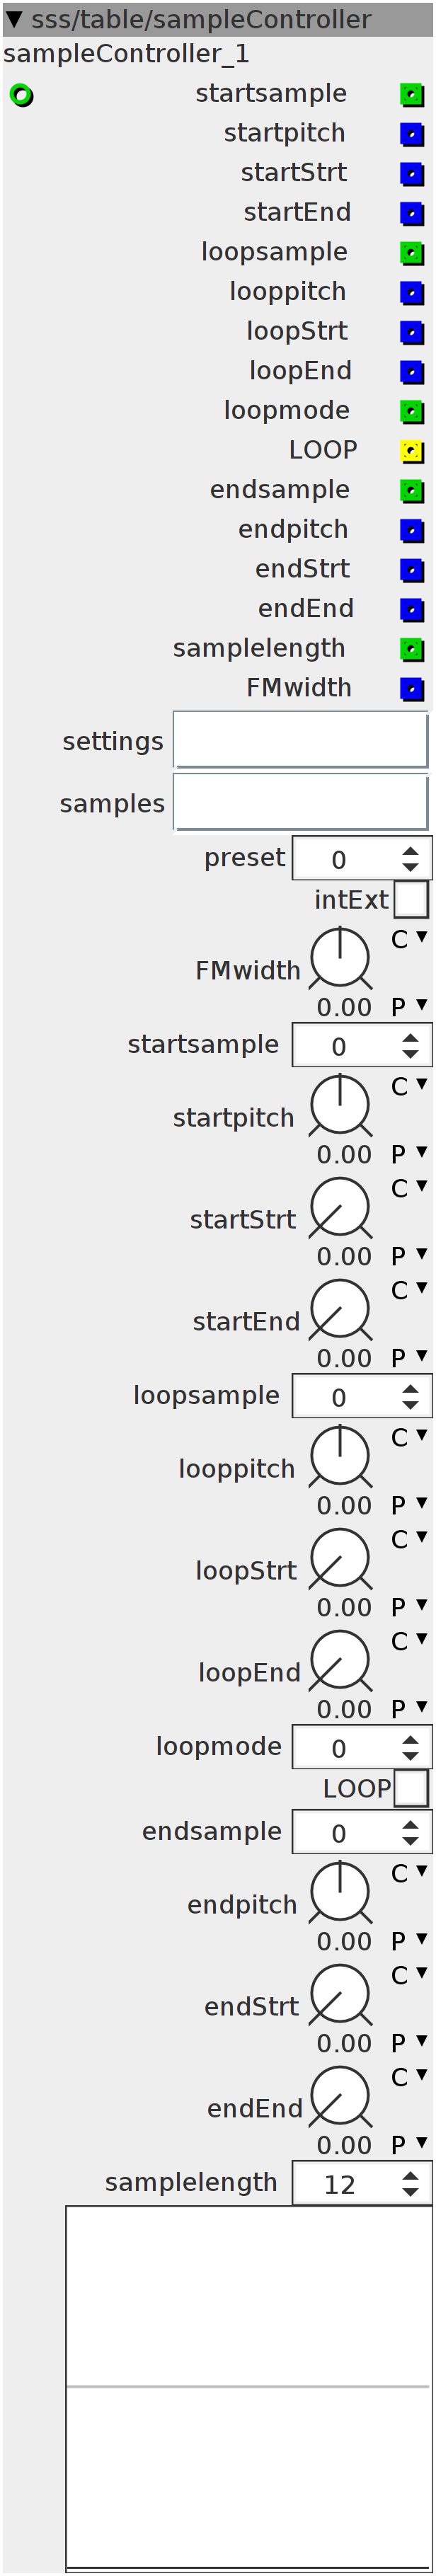
Task: Click the blue loopStrt outlet icon
Action: coord(411,332)
